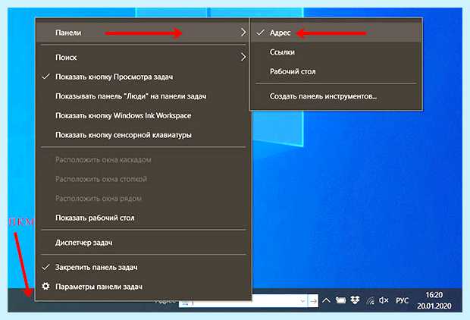This screenshot has width=470, height=320.
Task: Click the checkmark next to Адрес
Action: [261, 33]
